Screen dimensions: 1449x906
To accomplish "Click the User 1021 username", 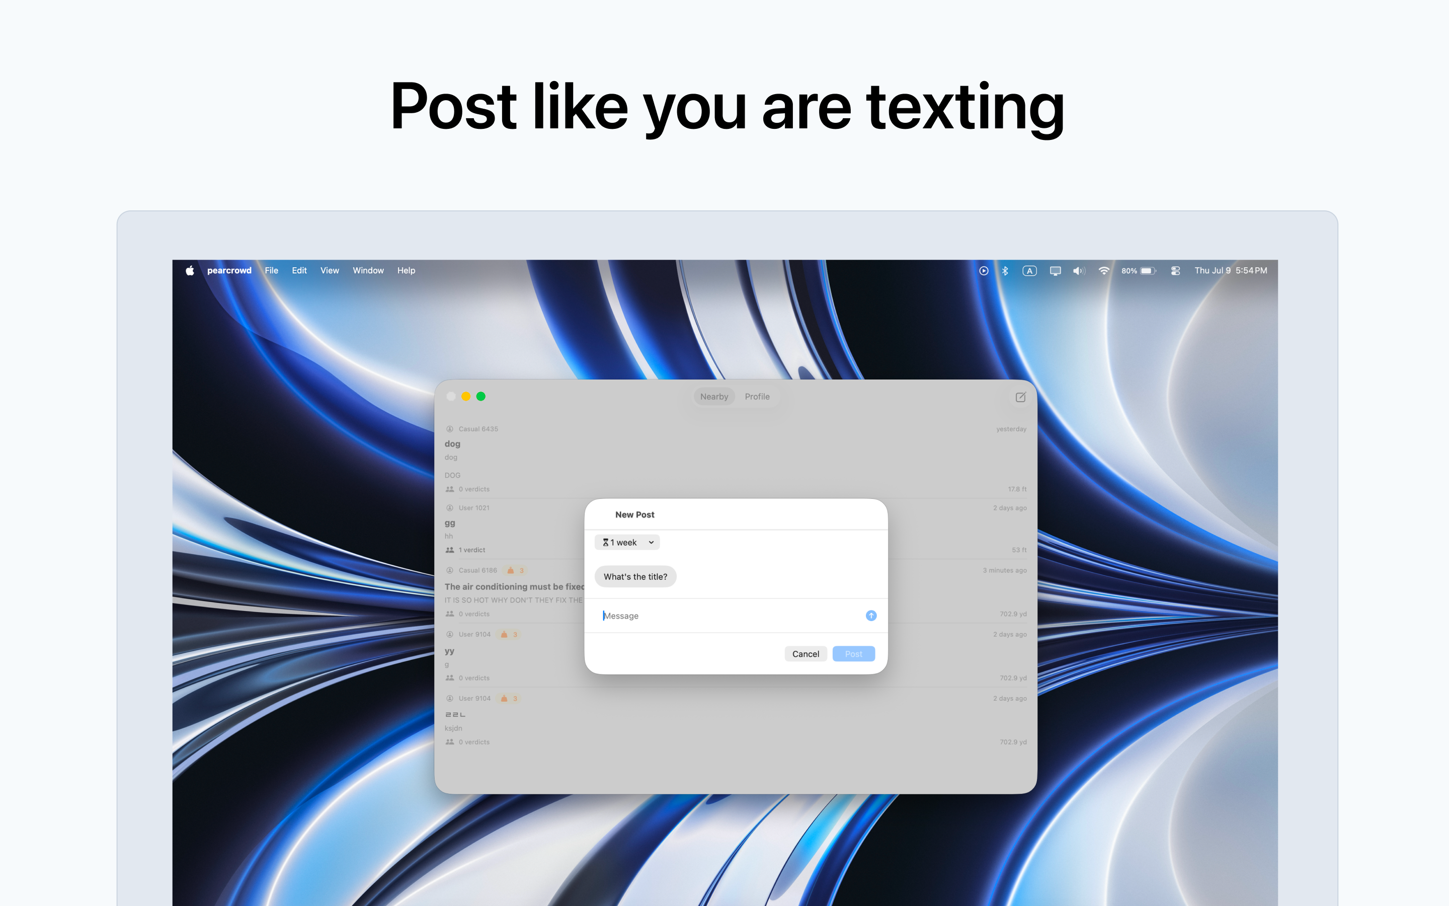I will pos(473,508).
